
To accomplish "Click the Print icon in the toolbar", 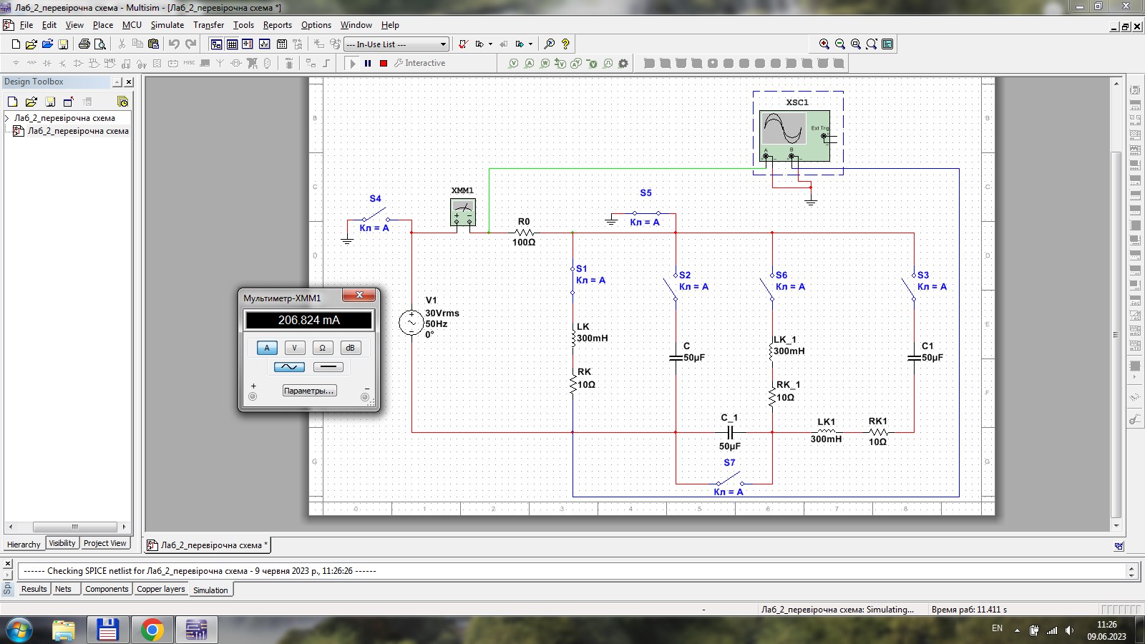I will [x=84, y=44].
